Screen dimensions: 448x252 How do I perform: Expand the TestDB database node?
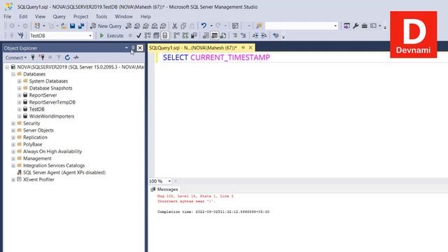pyautogui.click(x=19, y=109)
